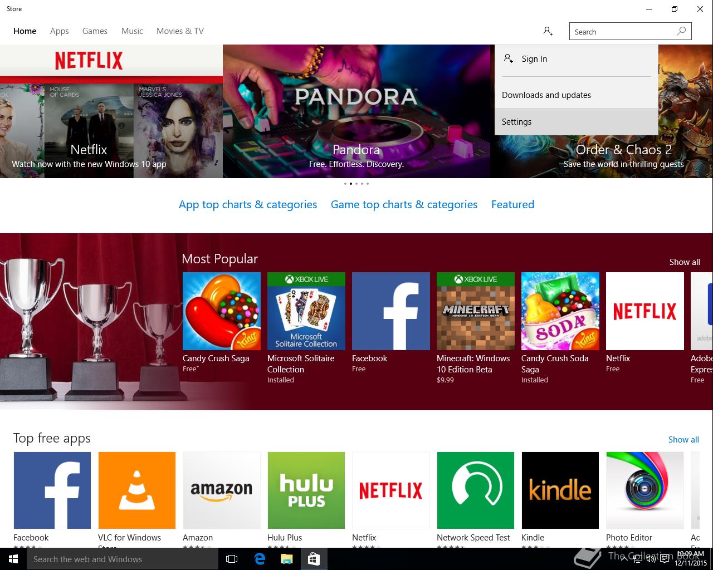
Task: Click the Network Speed Test title text
Action: (x=473, y=538)
